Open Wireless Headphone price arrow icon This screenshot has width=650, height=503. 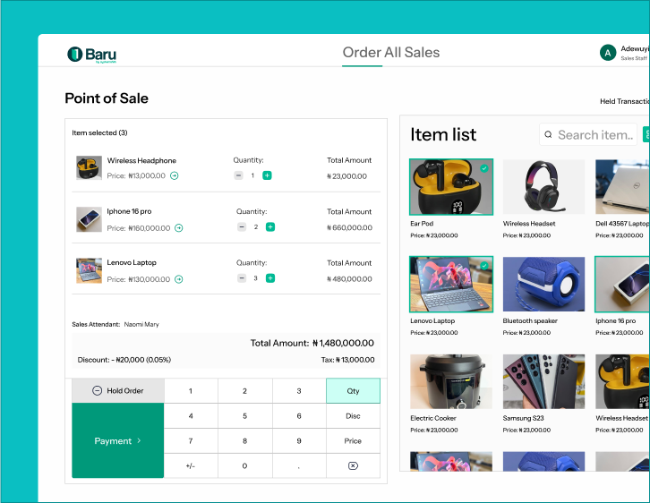[x=175, y=175]
